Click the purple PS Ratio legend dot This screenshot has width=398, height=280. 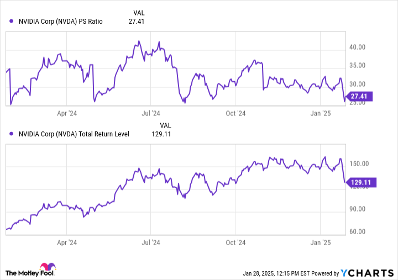(x=12, y=22)
